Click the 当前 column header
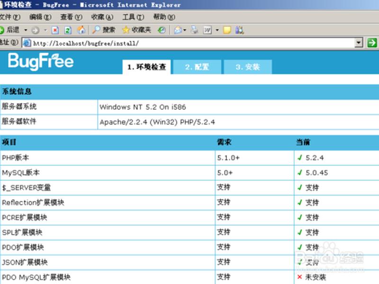Viewport: 379px width, 284px height. click(303, 142)
